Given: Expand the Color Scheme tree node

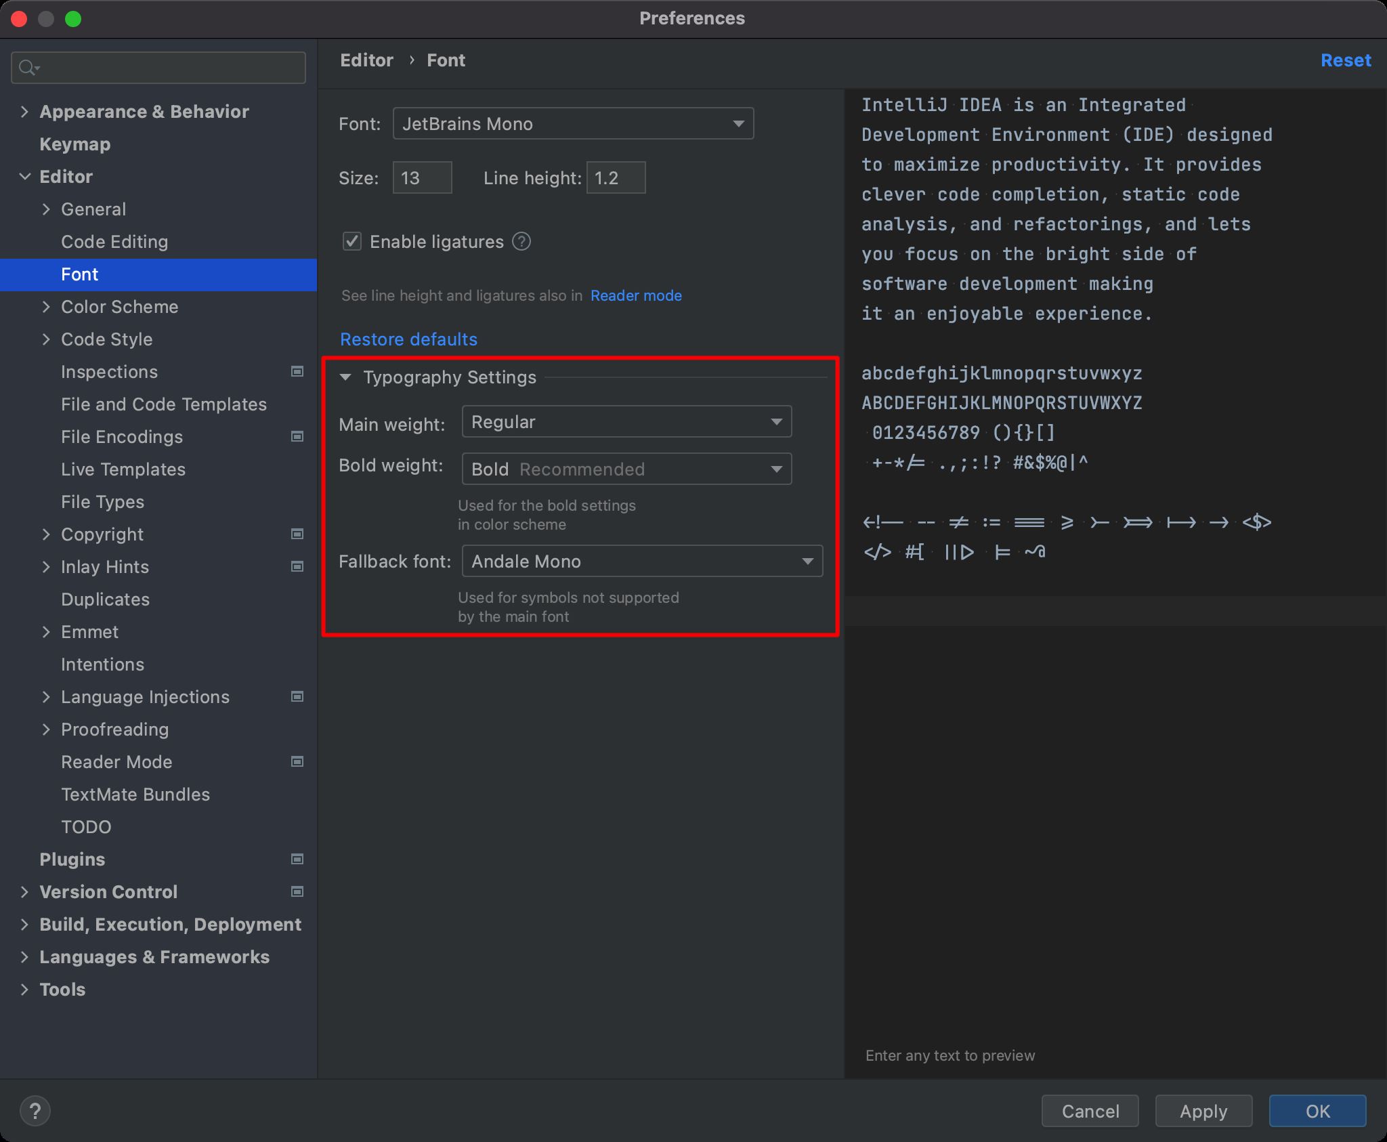Looking at the screenshot, I should point(46,307).
